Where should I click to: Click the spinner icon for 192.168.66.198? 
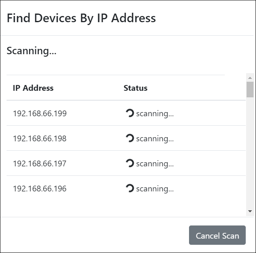pyautogui.click(x=129, y=138)
